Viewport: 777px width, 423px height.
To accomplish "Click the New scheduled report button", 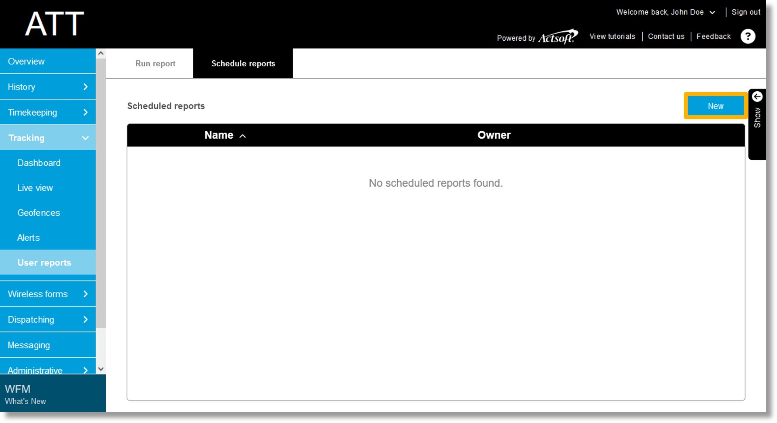I will (715, 106).
